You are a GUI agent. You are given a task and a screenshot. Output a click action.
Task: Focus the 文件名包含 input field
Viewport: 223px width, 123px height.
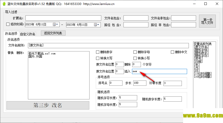pos(136,18)
